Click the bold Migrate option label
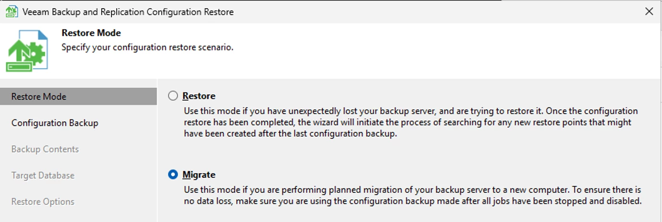The height and width of the screenshot is (222, 662). [x=199, y=175]
